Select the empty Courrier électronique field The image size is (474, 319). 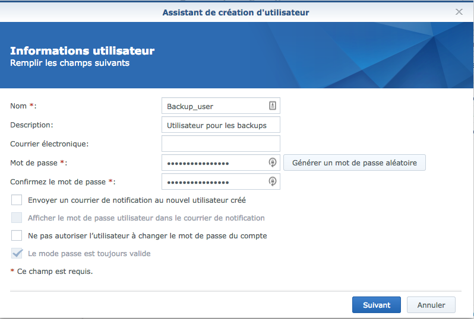click(x=221, y=143)
